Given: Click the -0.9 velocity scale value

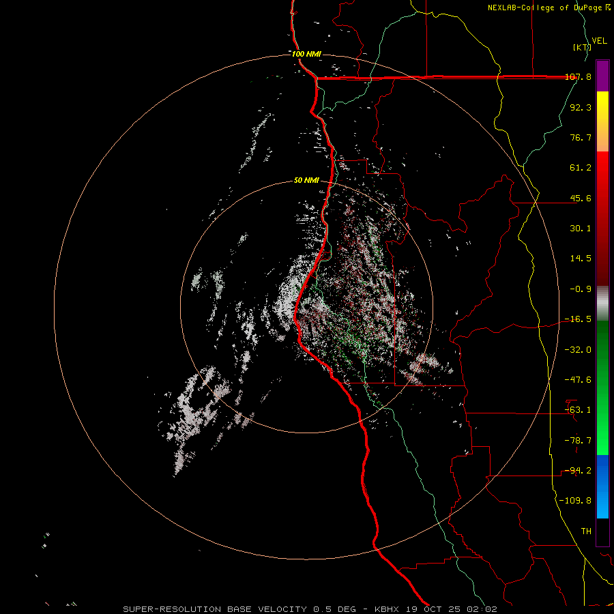Looking at the screenshot, I should click(581, 289).
